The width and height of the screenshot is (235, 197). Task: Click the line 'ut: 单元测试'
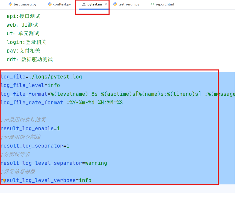tap(23, 33)
